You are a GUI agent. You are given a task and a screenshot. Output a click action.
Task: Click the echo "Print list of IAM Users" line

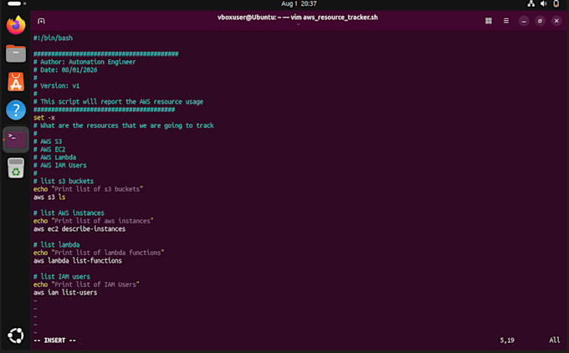click(x=86, y=284)
